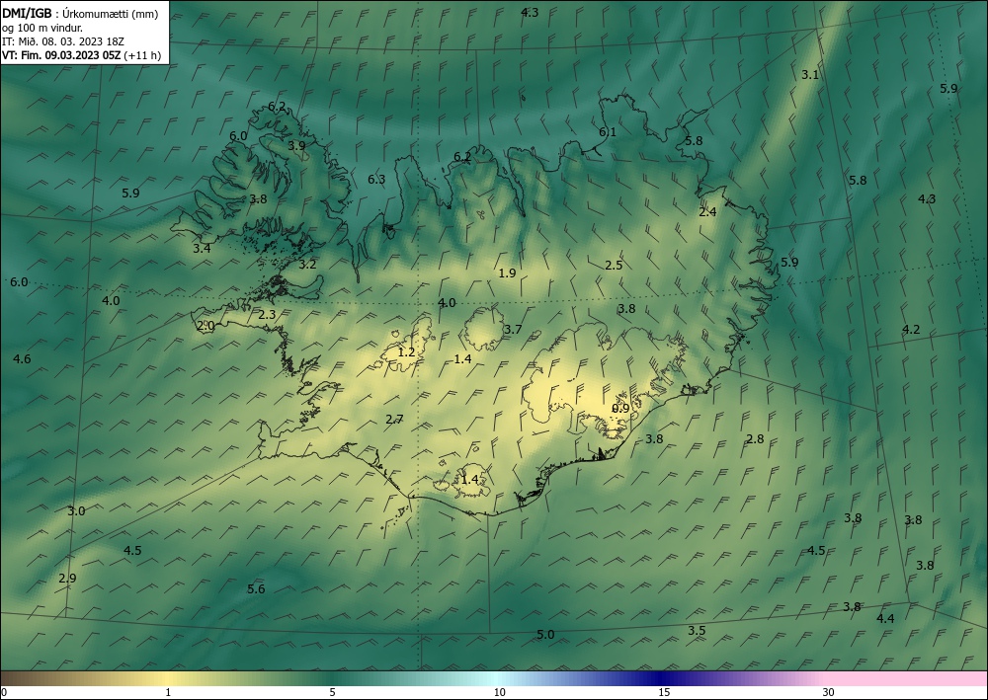Click the map value 2.9
The image size is (988, 700).
pos(67,579)
